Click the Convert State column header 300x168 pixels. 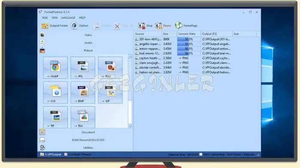point(189,34)
